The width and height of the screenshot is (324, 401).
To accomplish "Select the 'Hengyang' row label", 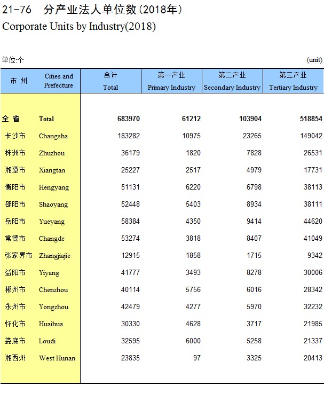I will [x=54, y=187].
